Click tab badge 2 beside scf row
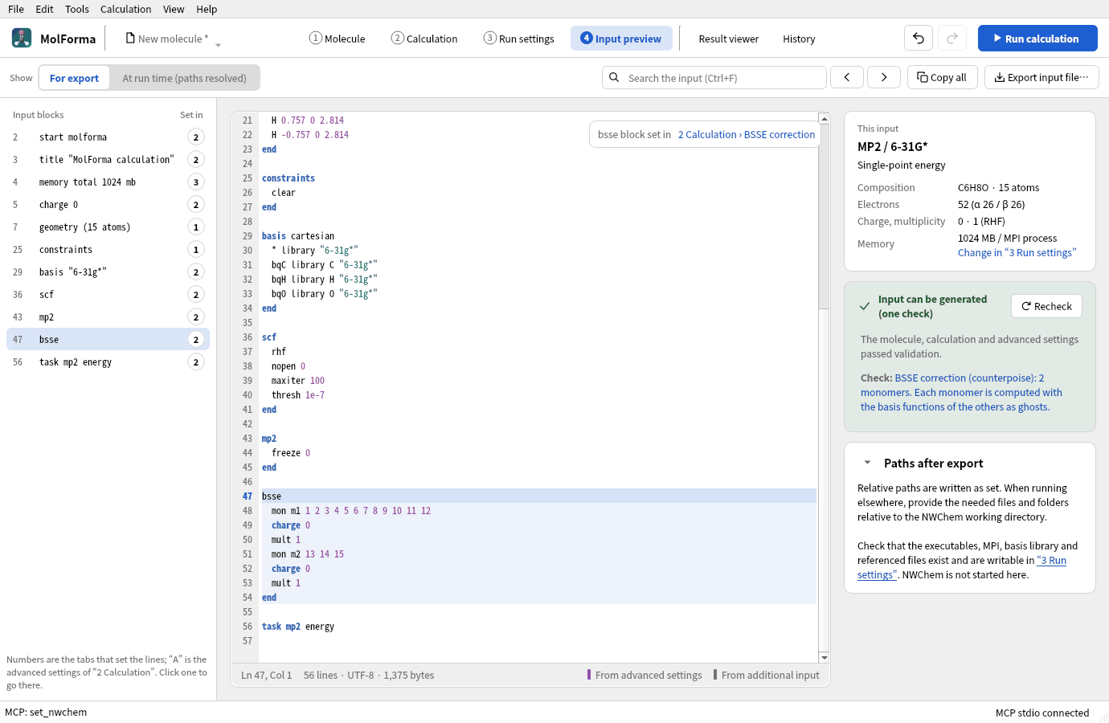The height and width of the screenshot is (723, 1109). click(x=196, y=295)
